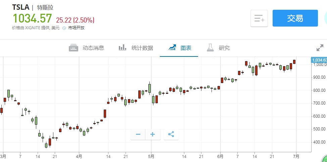The image size is (327, 162).
Task: Zoom in the chart with plus button
Action: [x=152, y=134]
